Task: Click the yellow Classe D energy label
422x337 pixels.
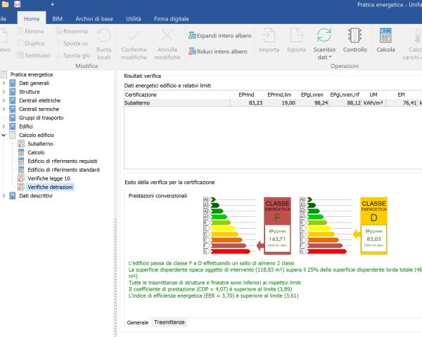Action: [x=373, y=225]
